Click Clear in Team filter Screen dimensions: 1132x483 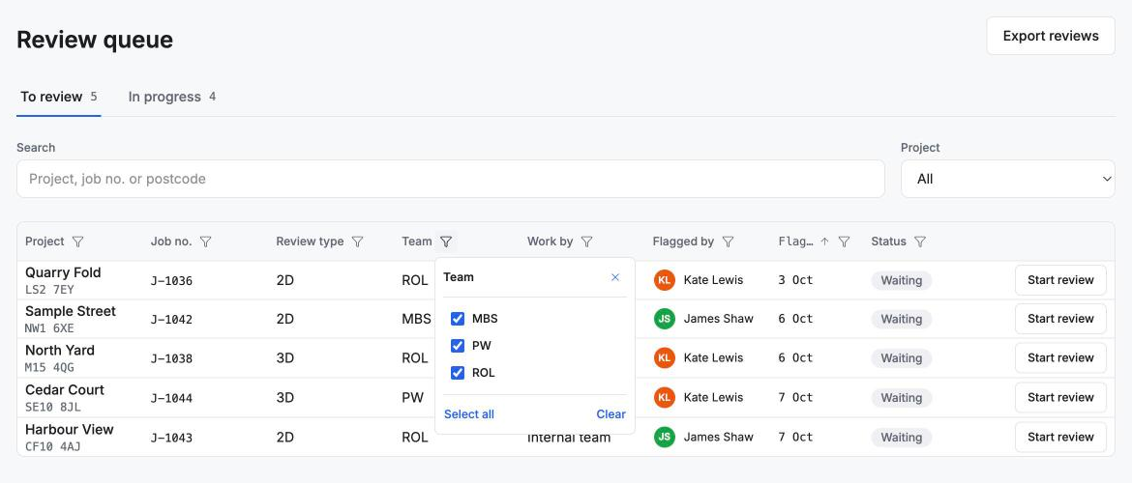(611, 413)
